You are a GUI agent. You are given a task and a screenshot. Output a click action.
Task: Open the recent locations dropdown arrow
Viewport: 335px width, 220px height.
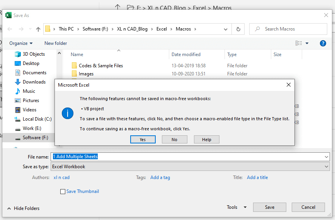pos(31,29)
